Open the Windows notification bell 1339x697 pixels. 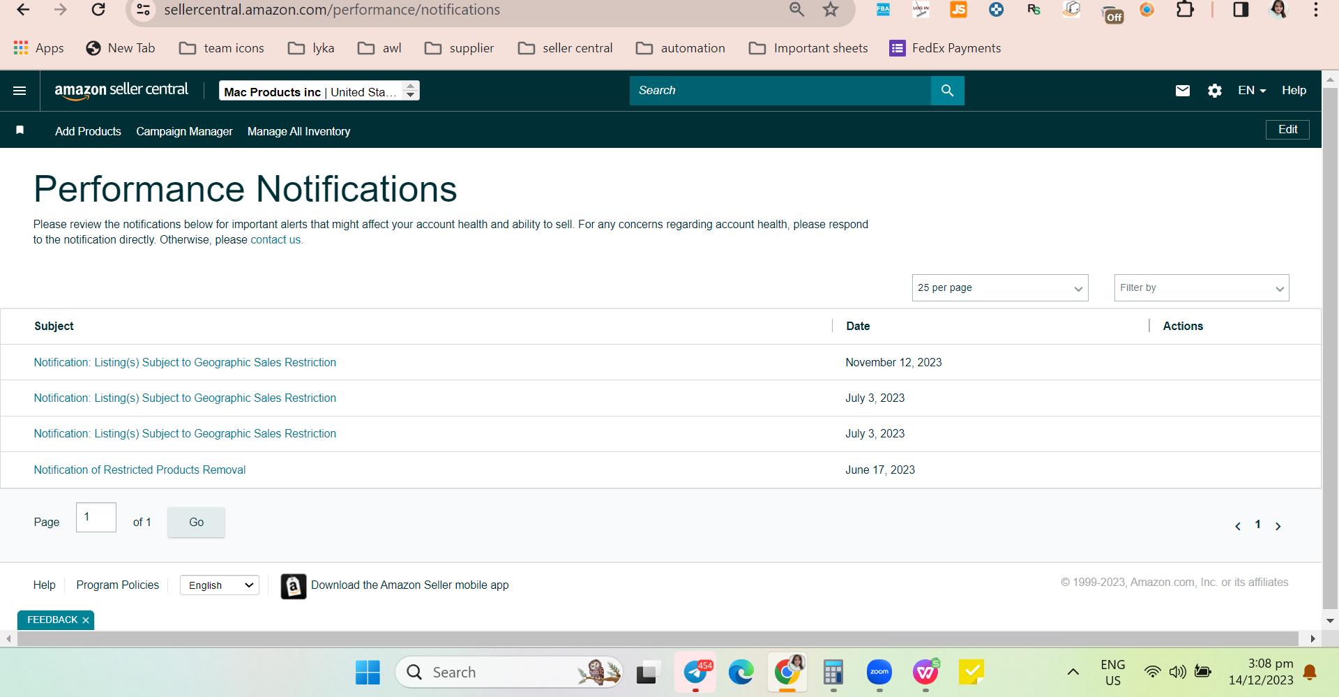pos(1310,673)
